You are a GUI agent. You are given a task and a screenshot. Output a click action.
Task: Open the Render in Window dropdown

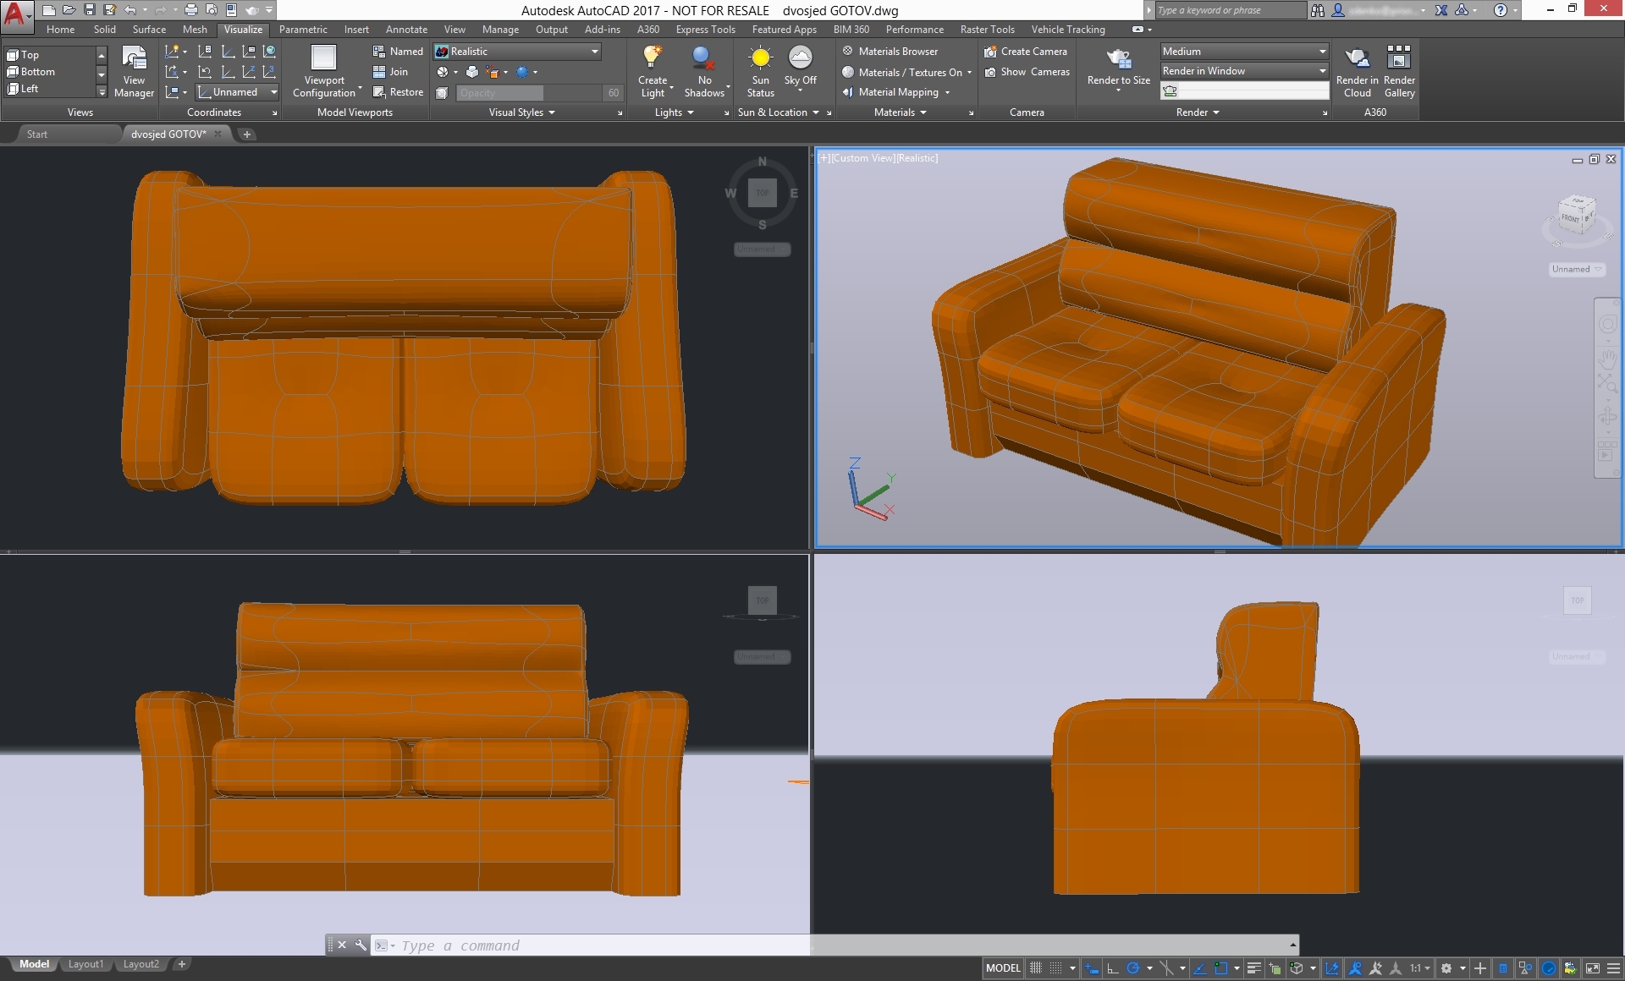(x=1322, y=71)
